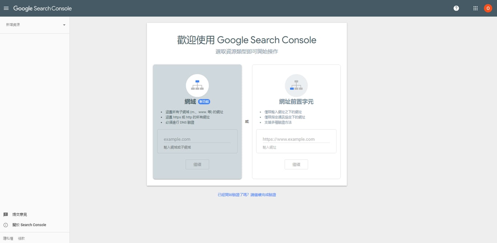497x243 pixels.
Task: Click the example.com domain input field
Action: tap(197, 139)
